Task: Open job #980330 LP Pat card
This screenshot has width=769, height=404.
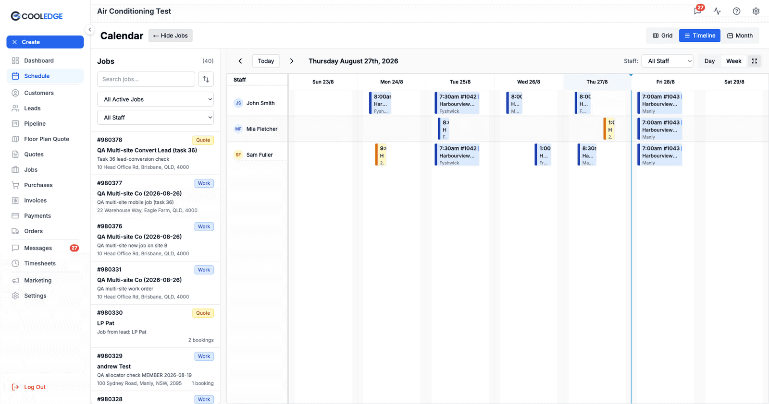Action: pos(155,326)
